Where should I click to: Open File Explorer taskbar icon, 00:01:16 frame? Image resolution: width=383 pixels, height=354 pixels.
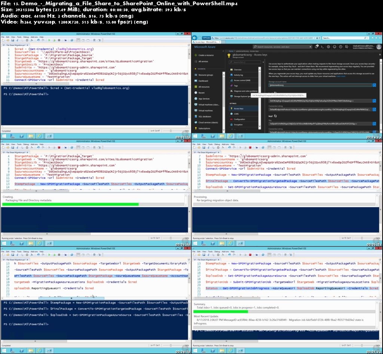pos(31,136)
